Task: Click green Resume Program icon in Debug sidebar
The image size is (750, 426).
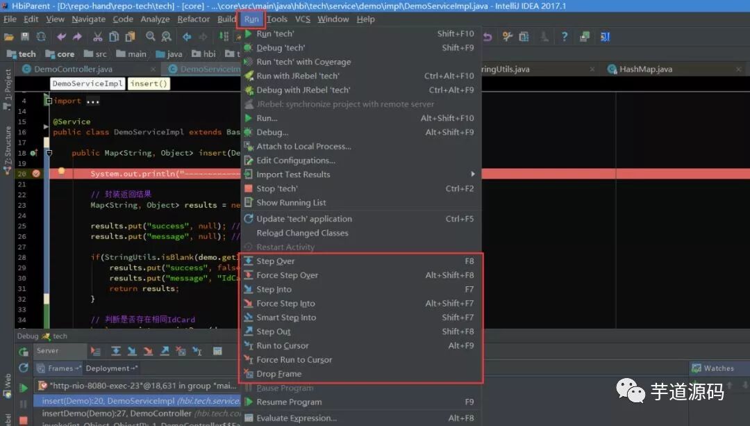Action: 23,388
